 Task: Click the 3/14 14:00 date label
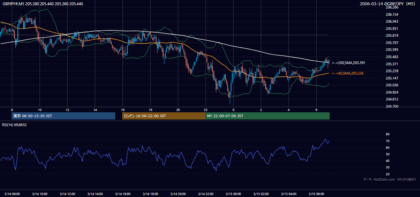(x=95, y=194)
